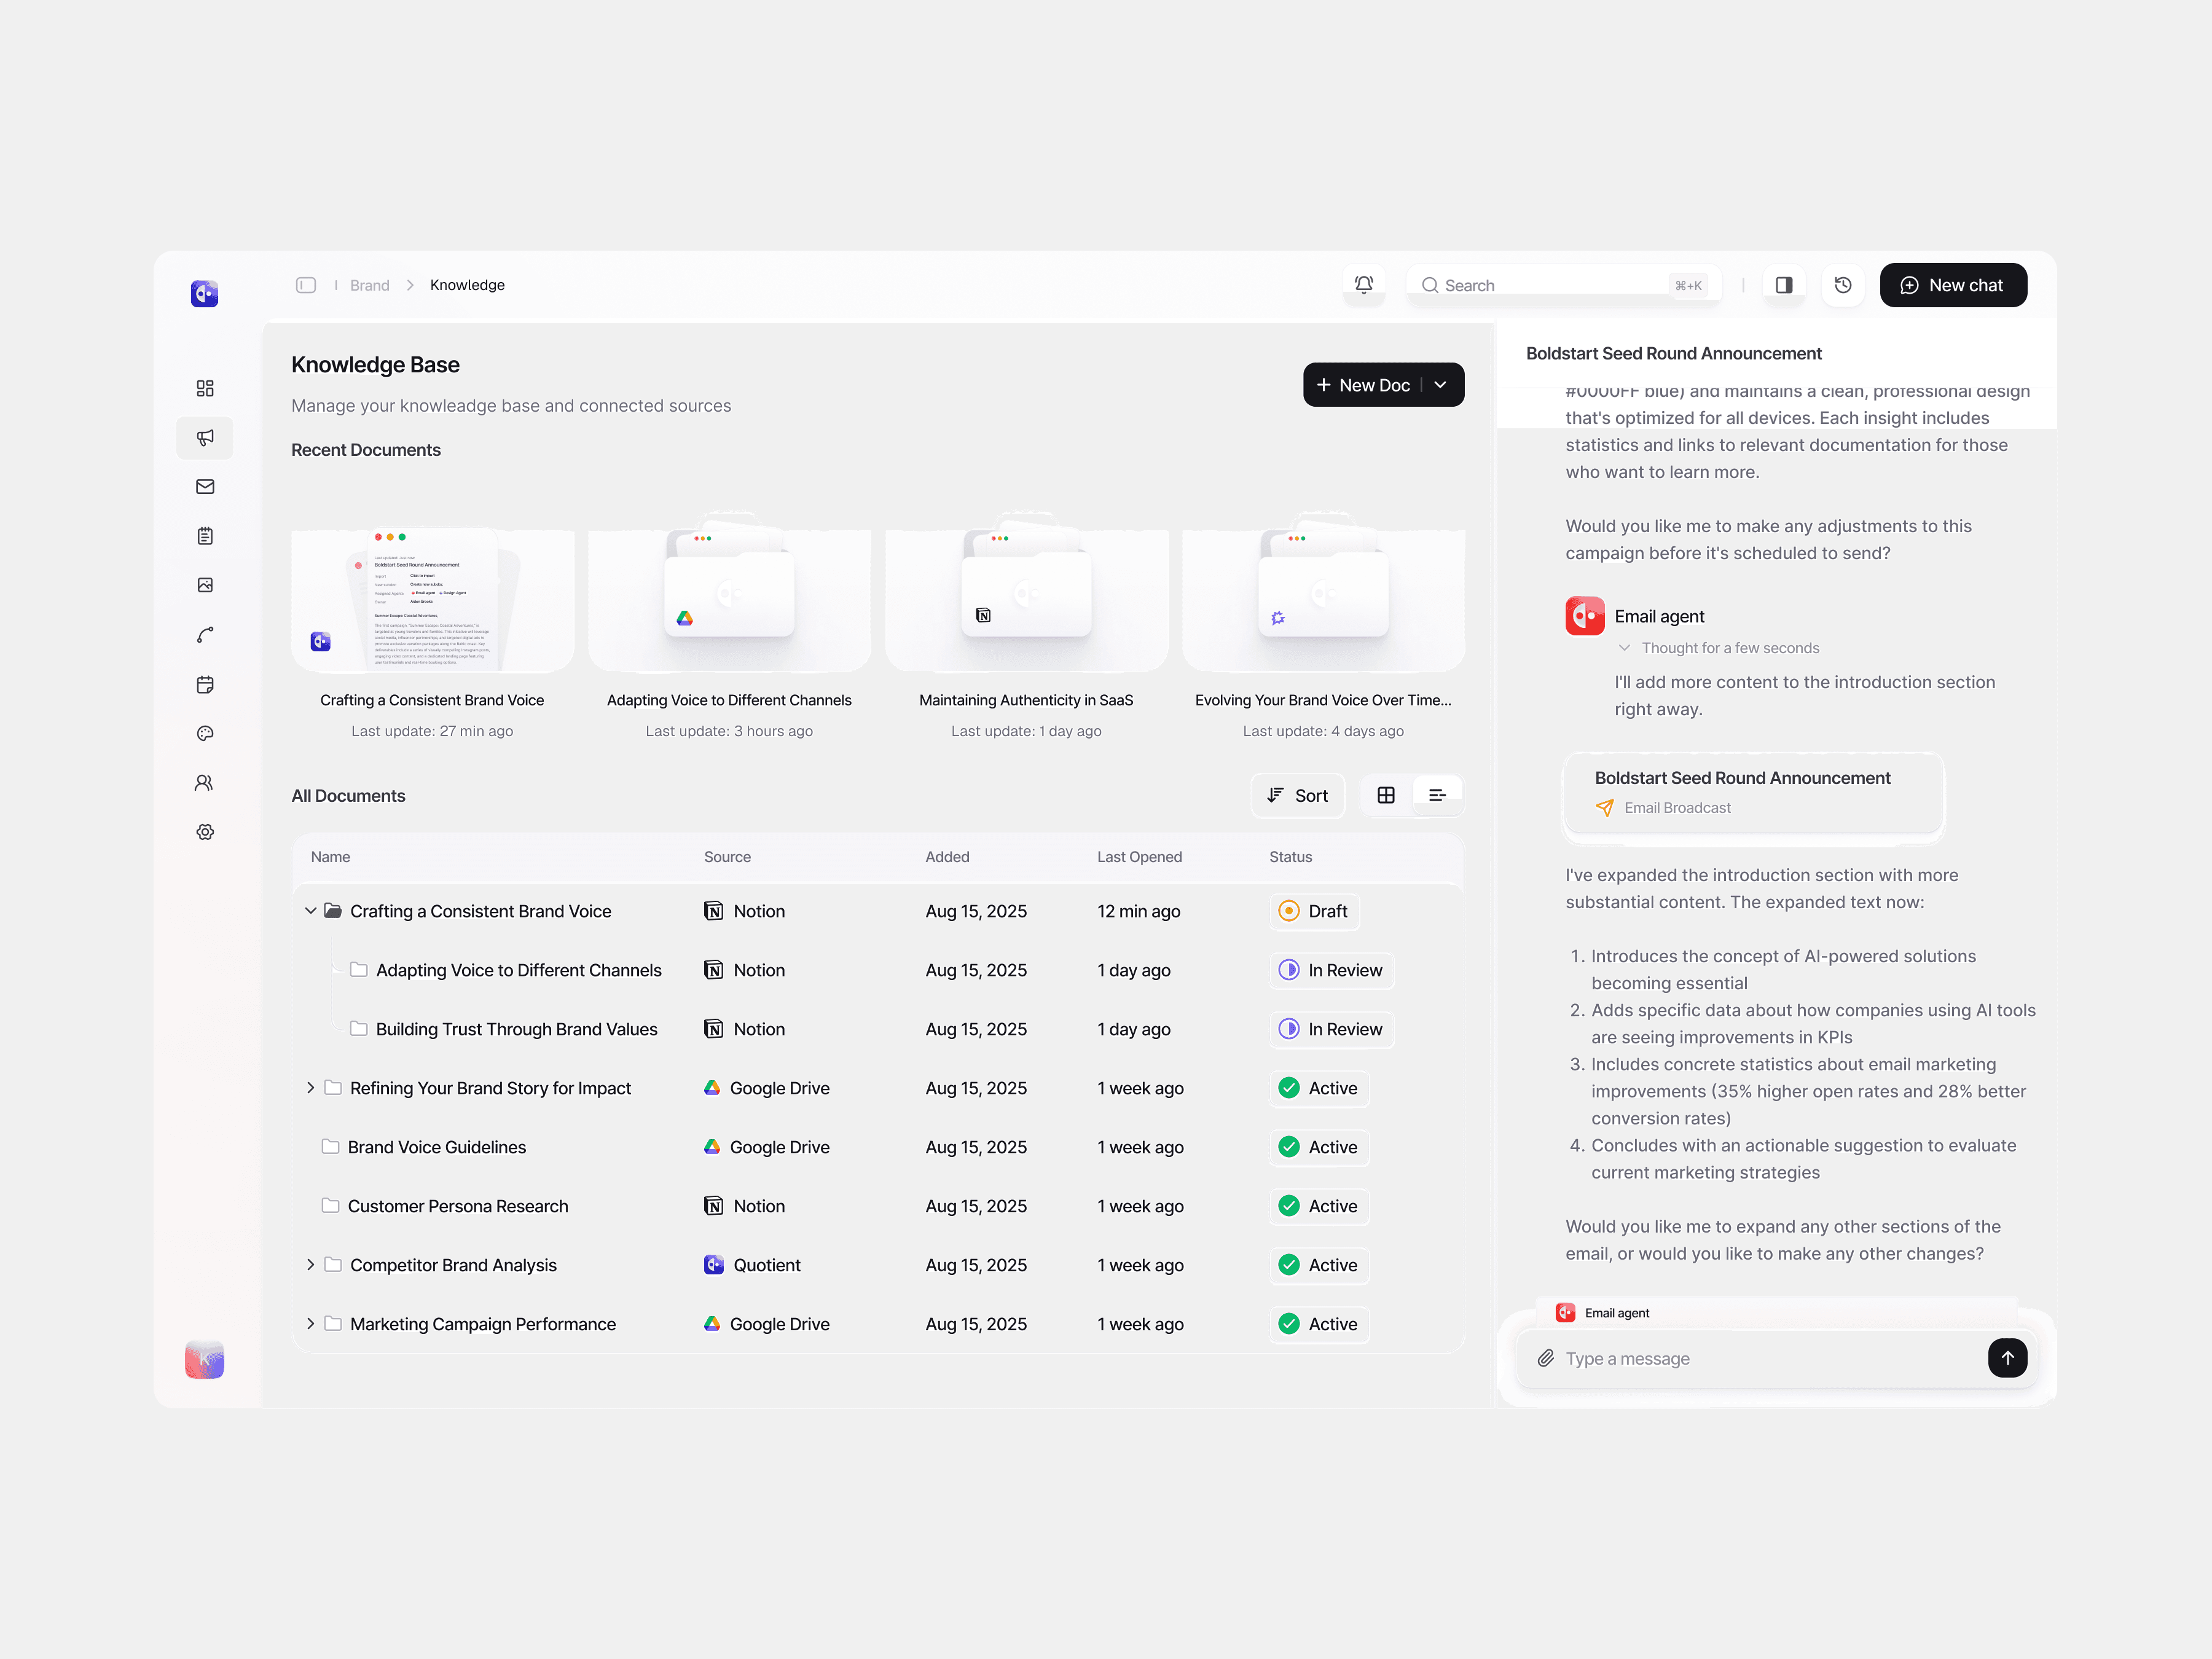Click the notification bell icon
The height and width of the screenshot is (1659, 2212).
pyautogui.click(x=1363, y=285)
